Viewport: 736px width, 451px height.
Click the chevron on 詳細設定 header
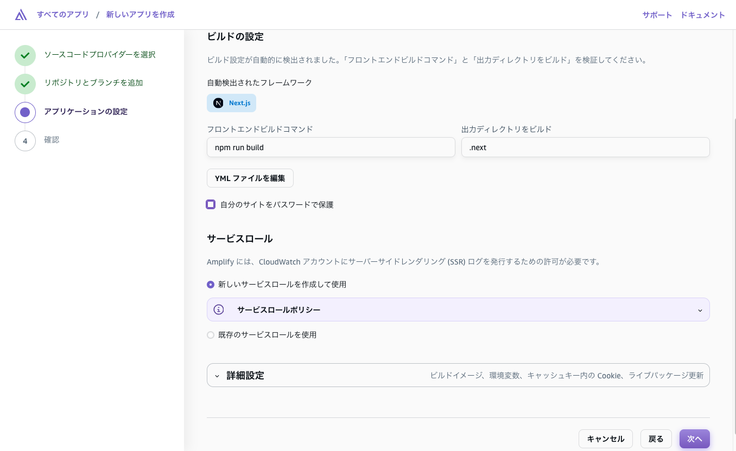coord(217,376)
